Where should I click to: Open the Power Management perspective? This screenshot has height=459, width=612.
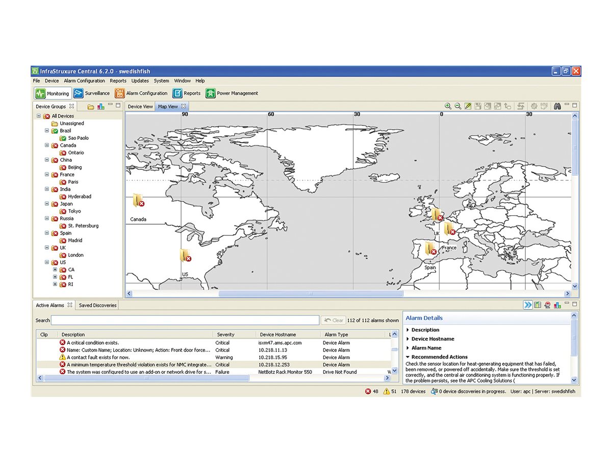[x=232, y=93]
